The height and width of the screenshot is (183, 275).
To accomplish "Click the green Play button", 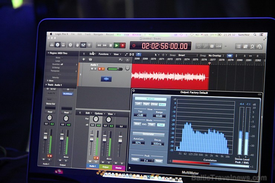I will tap(117, 46).
